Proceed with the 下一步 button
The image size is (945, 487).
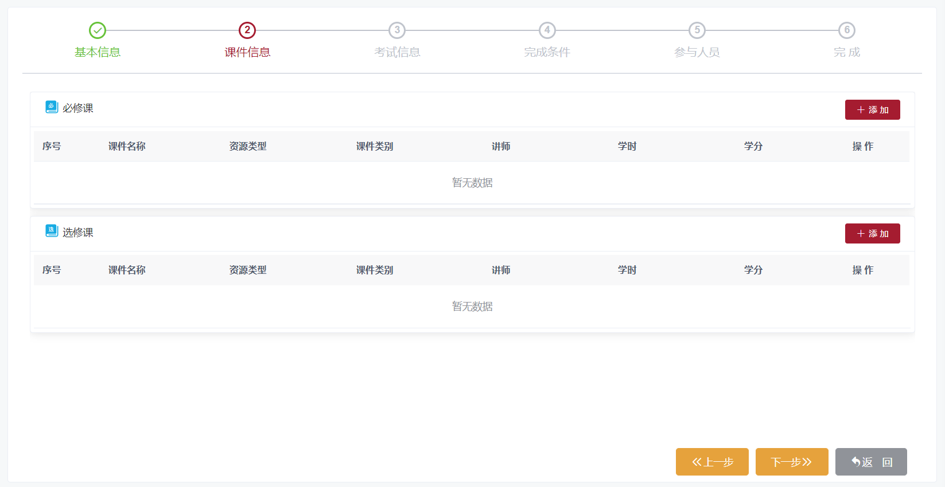coord(792,462)
